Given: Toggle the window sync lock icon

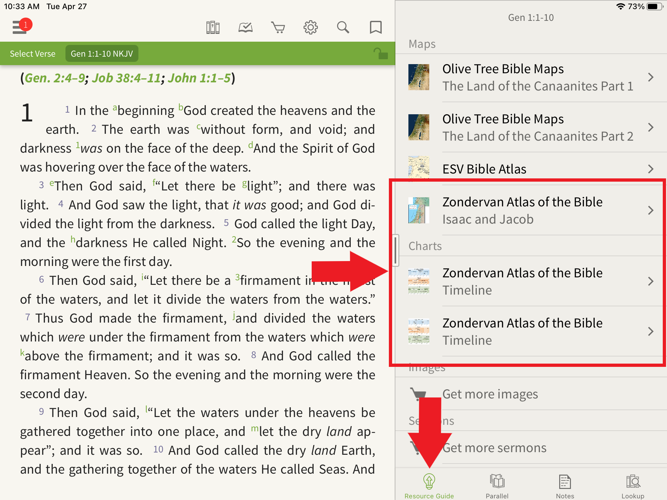Looking at the screenshot, I should pos(380,53).
